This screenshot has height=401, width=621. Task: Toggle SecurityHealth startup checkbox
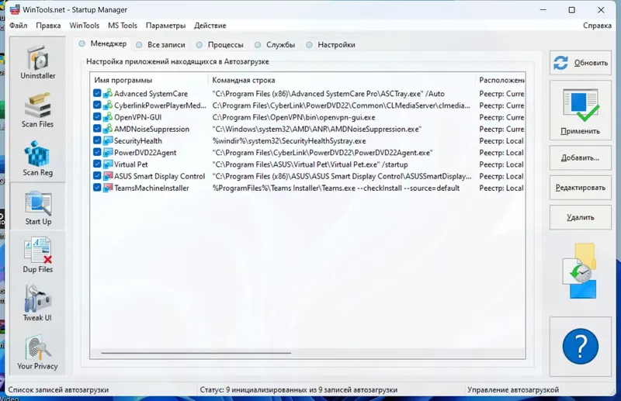(x=97, y=140)
